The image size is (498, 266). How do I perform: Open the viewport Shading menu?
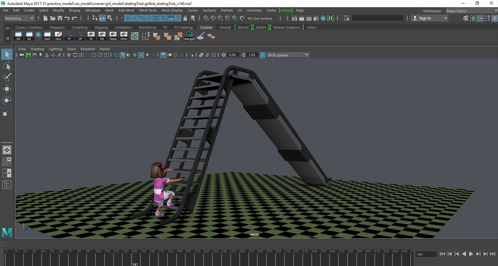pyautogui.click(x=37, y=49)
